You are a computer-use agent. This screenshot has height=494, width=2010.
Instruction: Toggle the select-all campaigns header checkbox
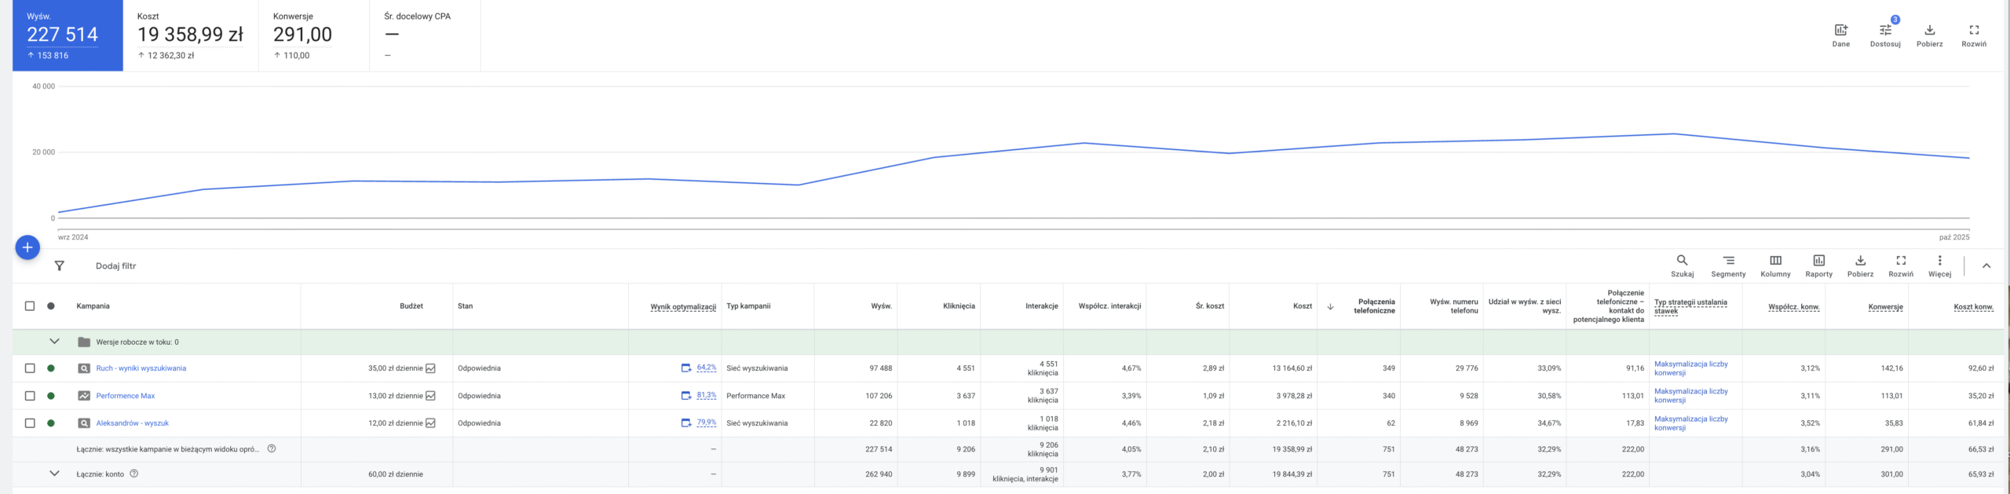tap(30, 306)
